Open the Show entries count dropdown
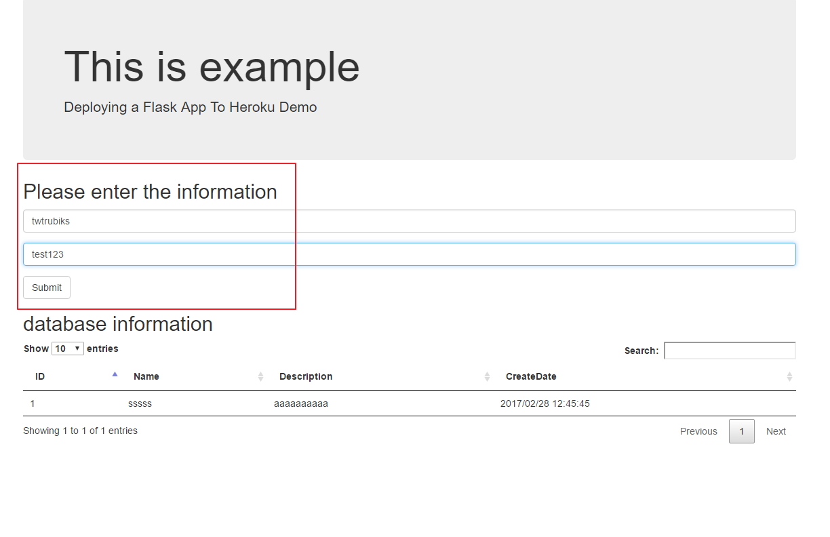 tap(68, 349)
